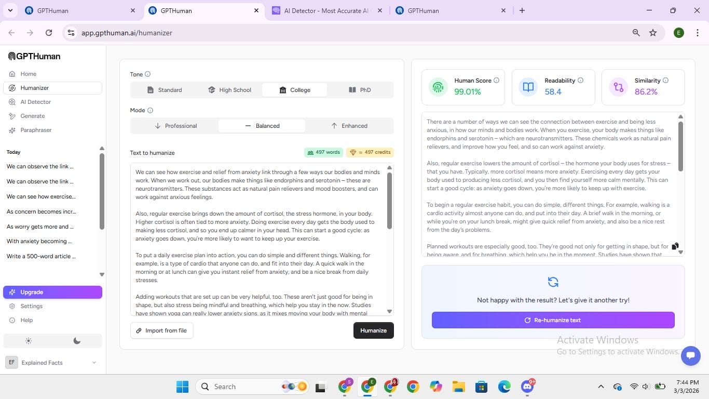The image size is (709, 399).
Task: Click the output text scrollbar
Action: 680,145
